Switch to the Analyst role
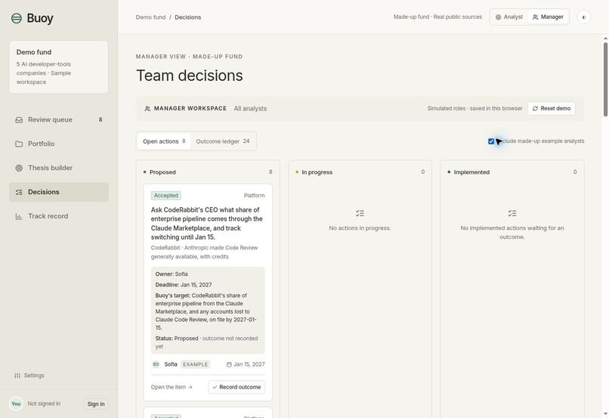Screen dimensions: 609x418 pos(509,17)
